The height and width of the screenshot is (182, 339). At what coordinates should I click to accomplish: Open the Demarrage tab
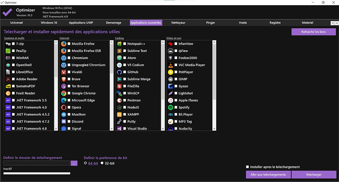click(x=113, y=23)
